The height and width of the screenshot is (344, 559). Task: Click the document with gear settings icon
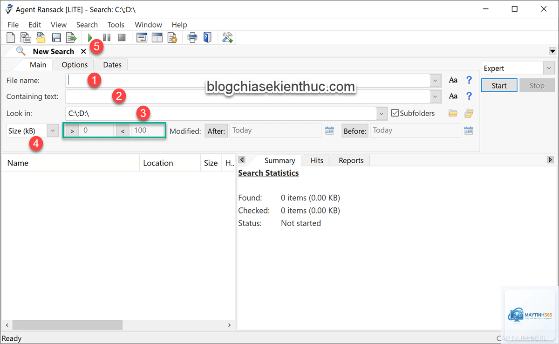(x=172, y=38)
